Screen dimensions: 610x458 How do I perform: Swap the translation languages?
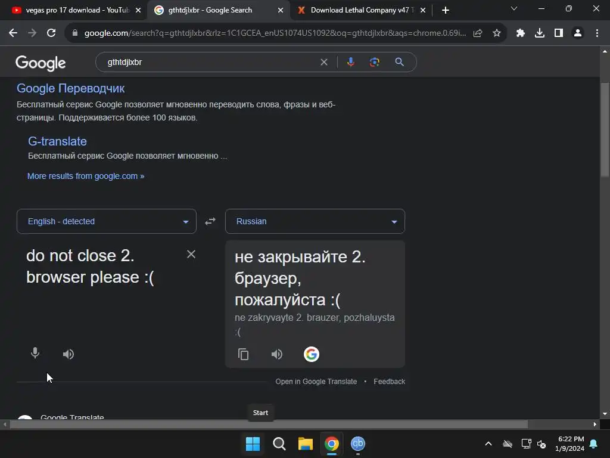tap(210, 221)
